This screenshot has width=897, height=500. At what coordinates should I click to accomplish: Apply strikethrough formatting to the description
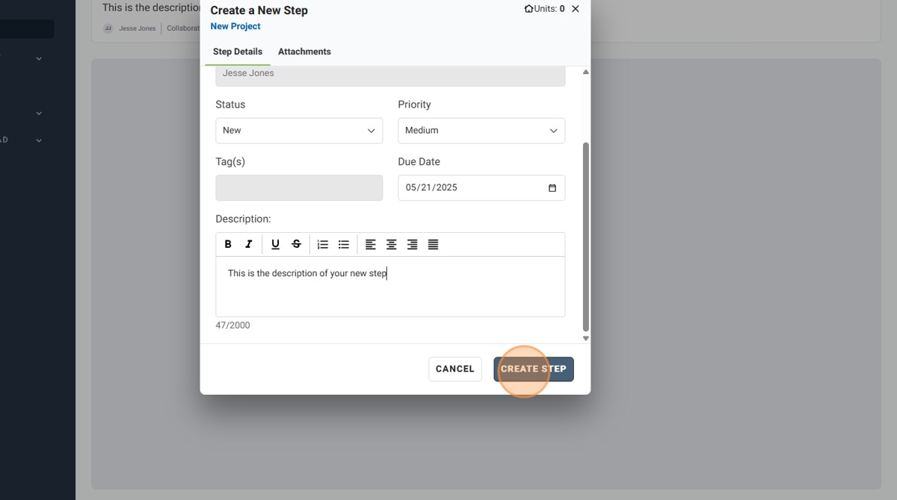pyautogui.click(x=296, y=244)
